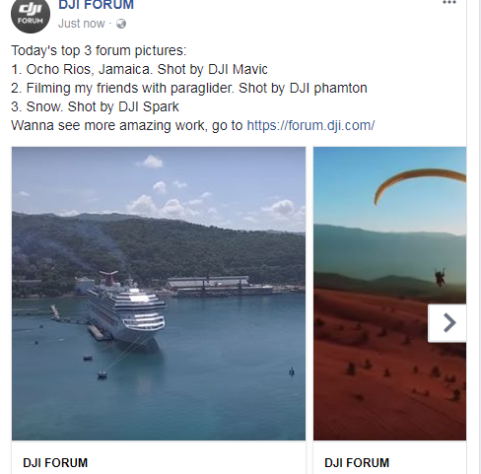Open the "Just now" post timestamp
481x474 pixels.
[82, 24]
